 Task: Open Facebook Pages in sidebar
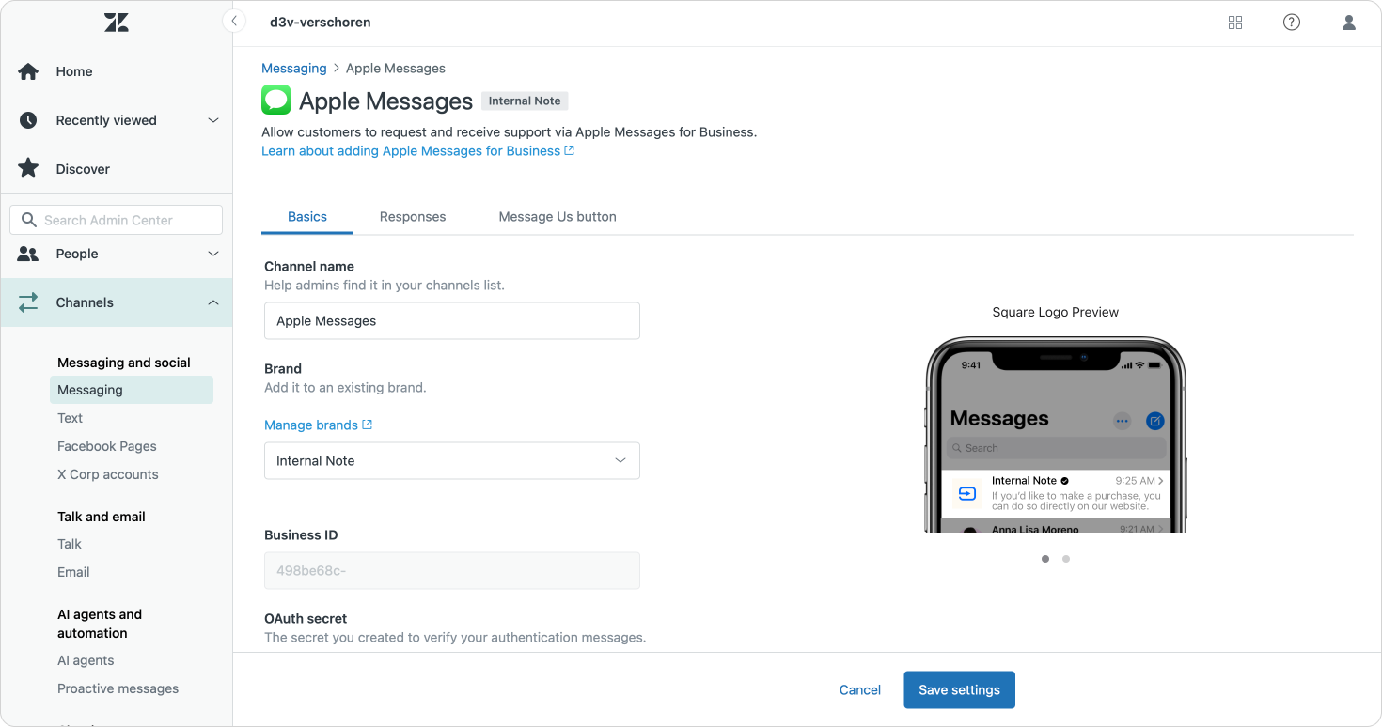tap(107, 446)
